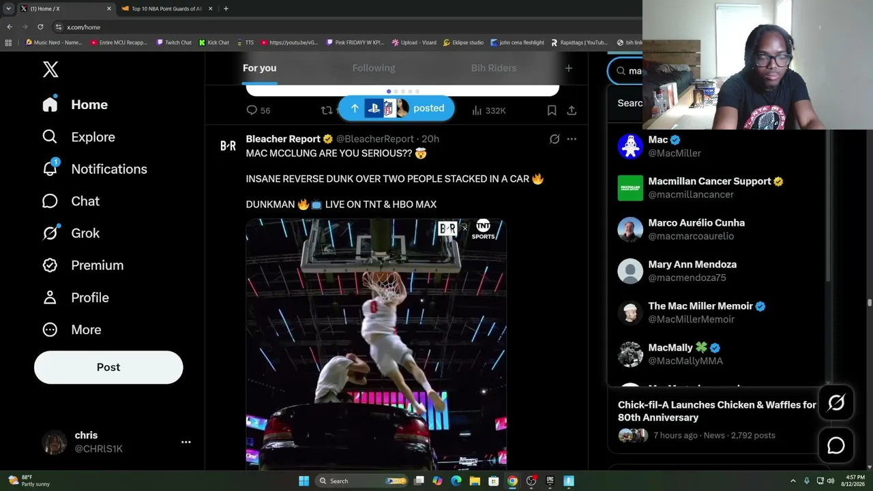View analytics showing 332K views
This screenshot has width=873, height=491.
point(488,110)
